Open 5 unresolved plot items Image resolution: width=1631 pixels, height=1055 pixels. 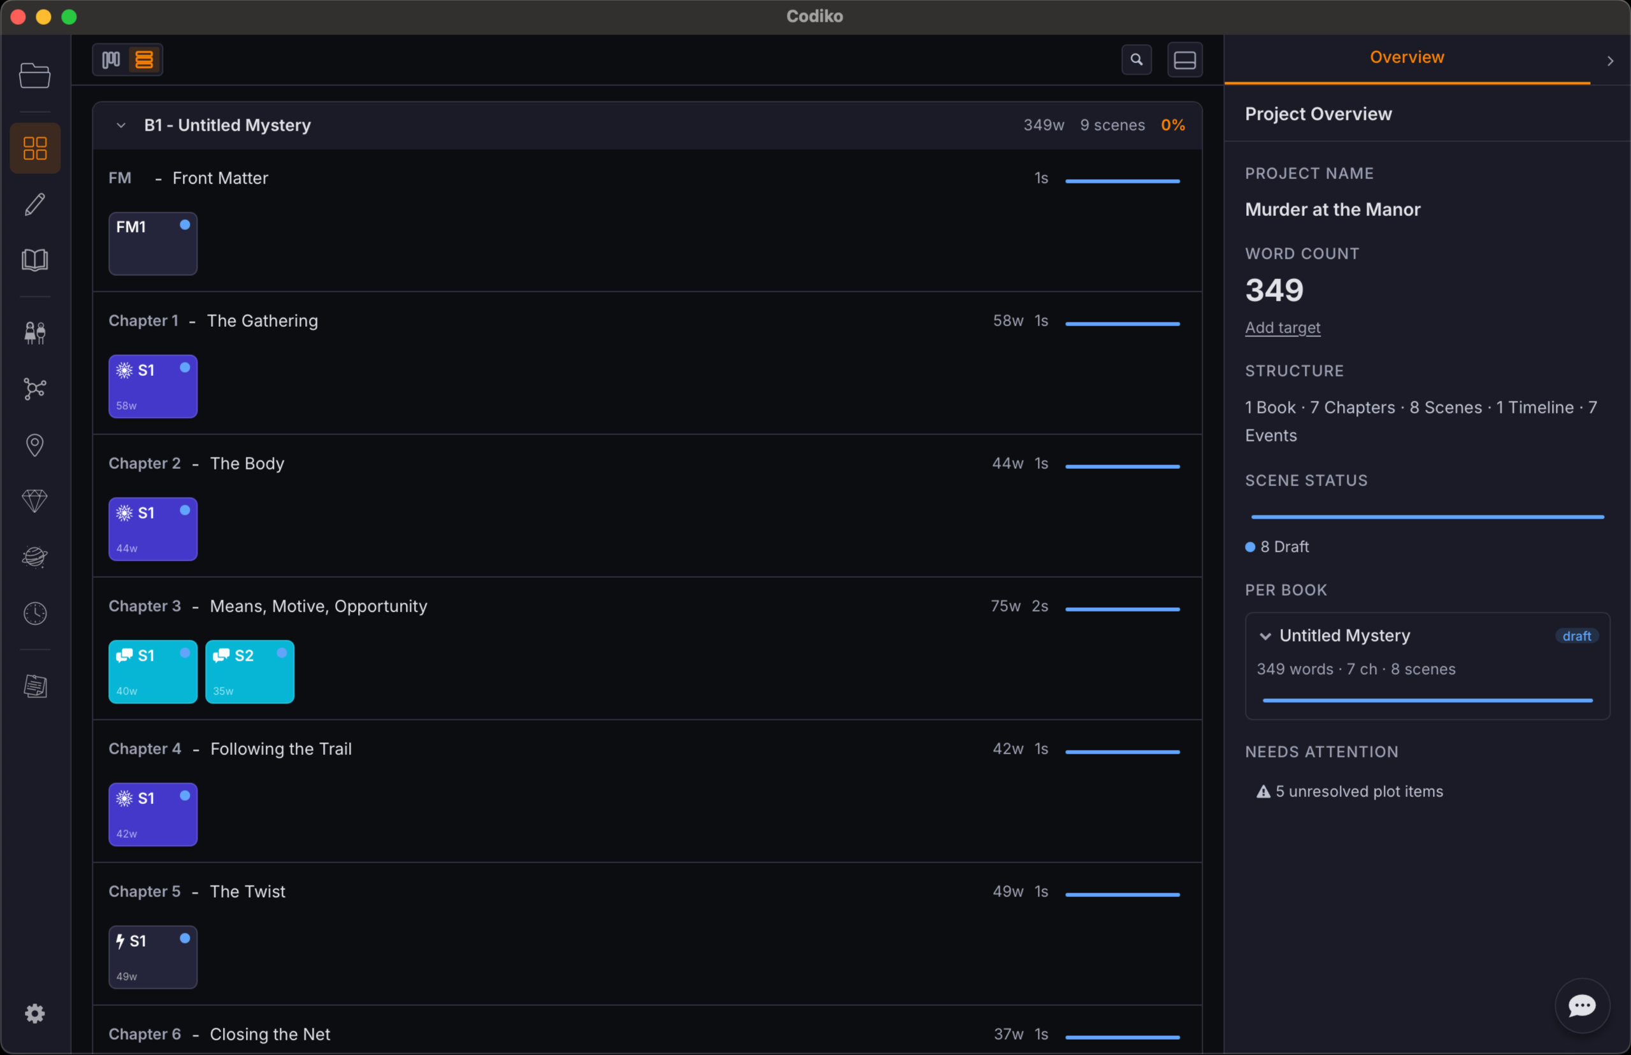click(1359, 792)
